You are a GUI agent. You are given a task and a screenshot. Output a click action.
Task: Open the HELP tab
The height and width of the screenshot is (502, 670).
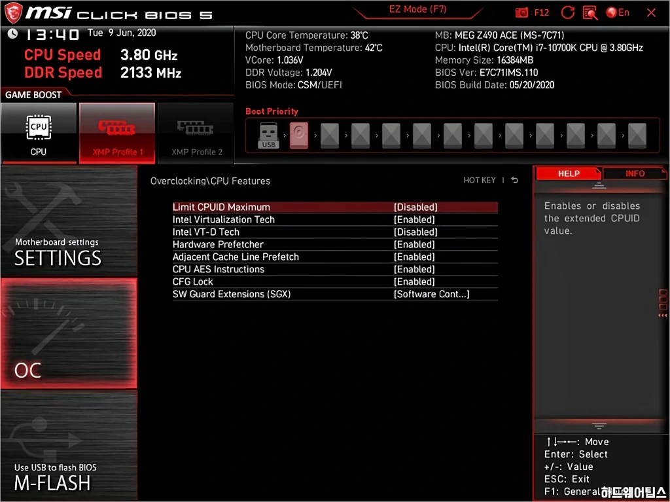click(x=569, y=173)
